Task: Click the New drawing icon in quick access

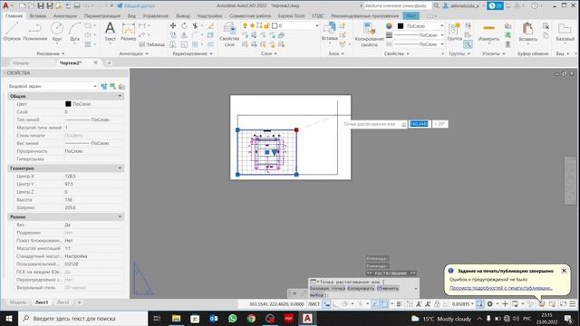Action: 23,6
